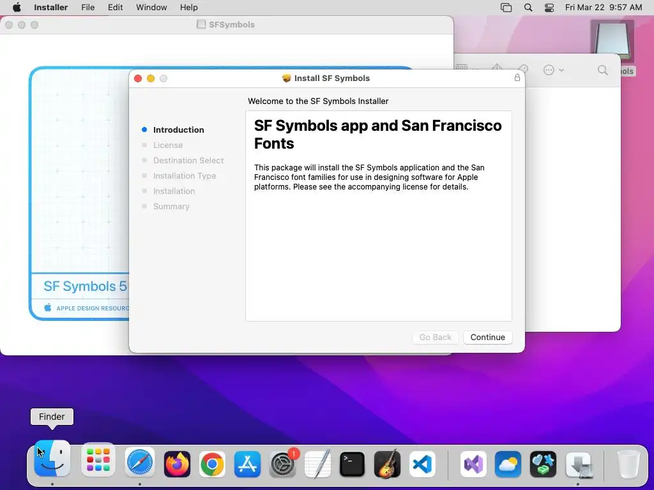This screenshot has width=654, height=490.
Task: Open the Installer application menu
Action: pos(51,7)
